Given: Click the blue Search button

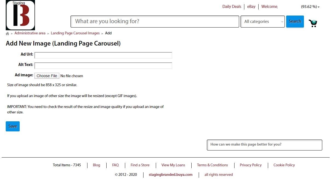Looking at the screenshot, I should tap(295, 21).
